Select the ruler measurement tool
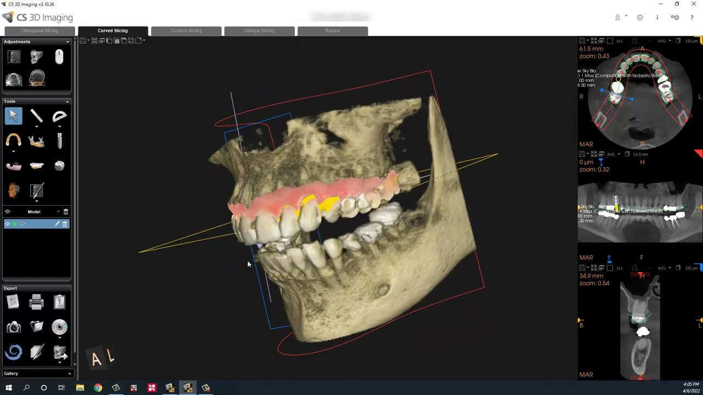This screenshot has width=703, height=395. click(x=36, y=116)
